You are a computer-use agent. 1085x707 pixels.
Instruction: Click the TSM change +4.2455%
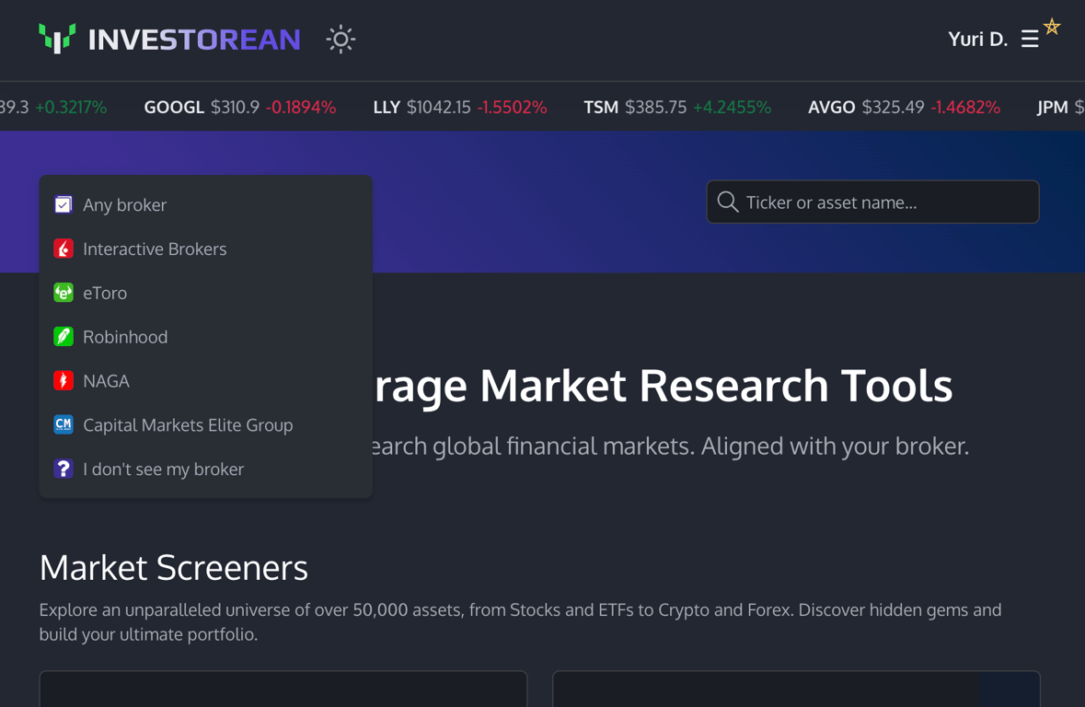tap(733, 108)
